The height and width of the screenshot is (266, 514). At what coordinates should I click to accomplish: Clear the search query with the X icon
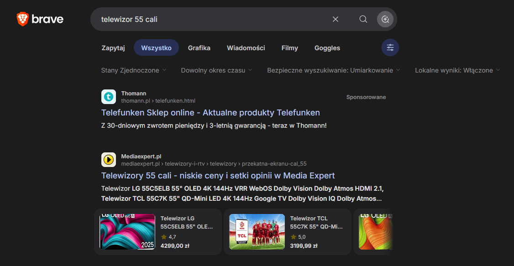tap(336, 19)
